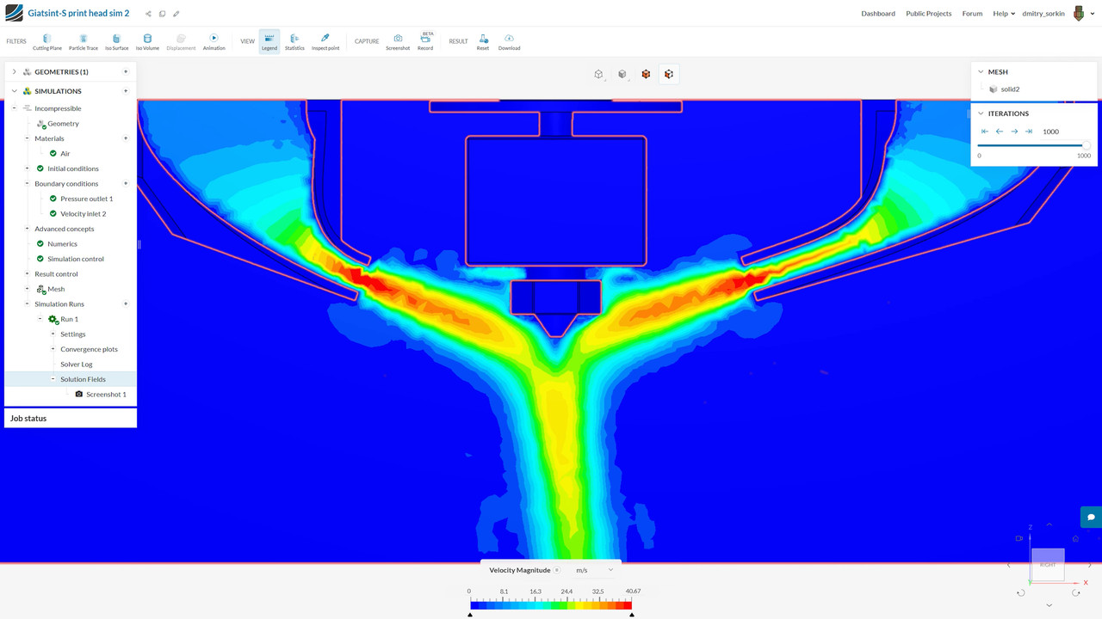Viewport: 1102px width, 619px height.
Task: Download the simulation results
Action: [x=509, y=42]
